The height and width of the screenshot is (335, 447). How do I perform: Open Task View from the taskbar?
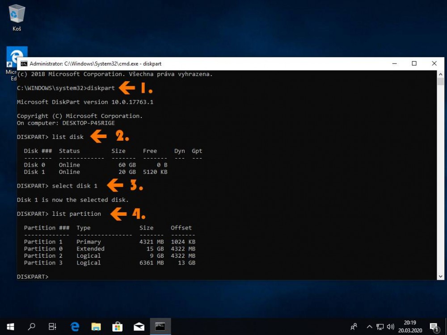53,327
